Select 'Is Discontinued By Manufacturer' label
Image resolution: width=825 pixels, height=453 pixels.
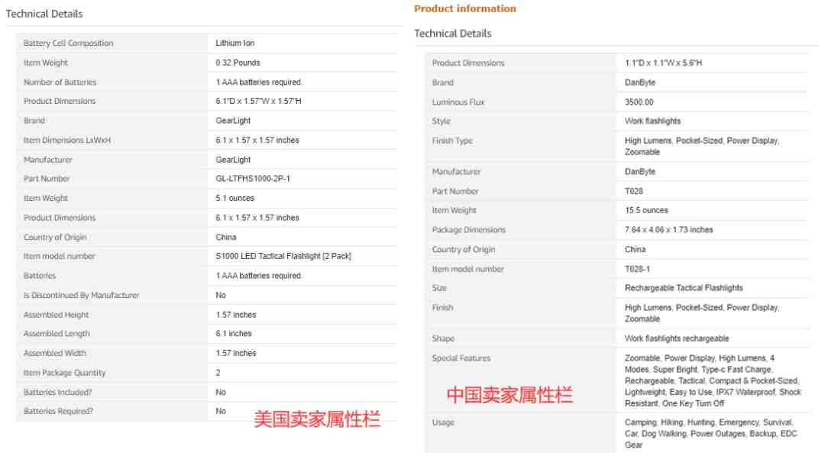81,295
